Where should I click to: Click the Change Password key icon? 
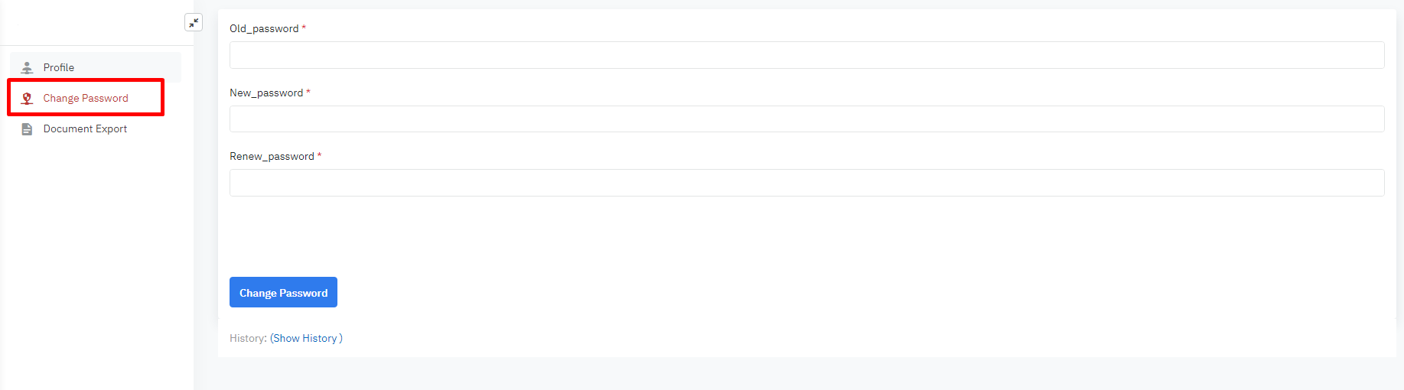[x=27, y=98]
